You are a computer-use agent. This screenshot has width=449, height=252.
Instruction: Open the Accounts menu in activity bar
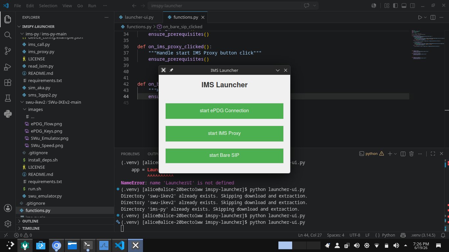8,208
